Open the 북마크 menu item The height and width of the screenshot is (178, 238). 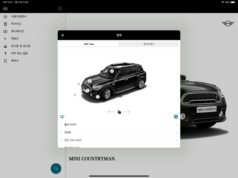pyautogui.click(x=29, y=61)
